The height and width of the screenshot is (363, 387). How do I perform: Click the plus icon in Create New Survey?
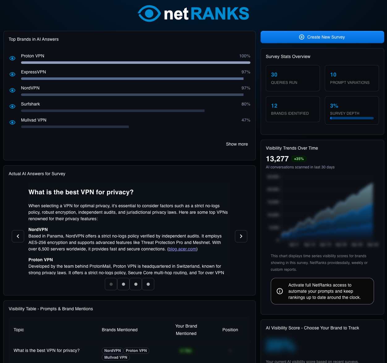click(302, 37)
